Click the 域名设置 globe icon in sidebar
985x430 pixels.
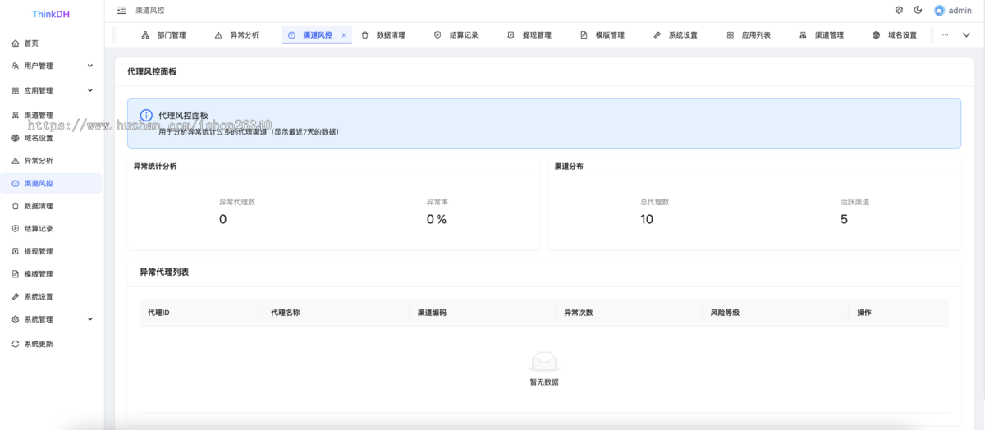coord(16,138)
